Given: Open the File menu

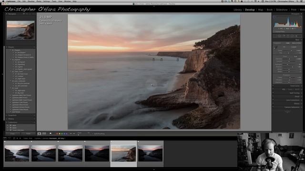Looking at the screenshot, I should 19,1.
